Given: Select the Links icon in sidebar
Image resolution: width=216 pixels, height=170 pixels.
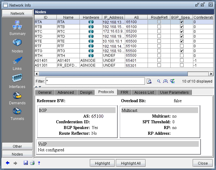Looking at the screenshot, I should [x=17, y=62].
